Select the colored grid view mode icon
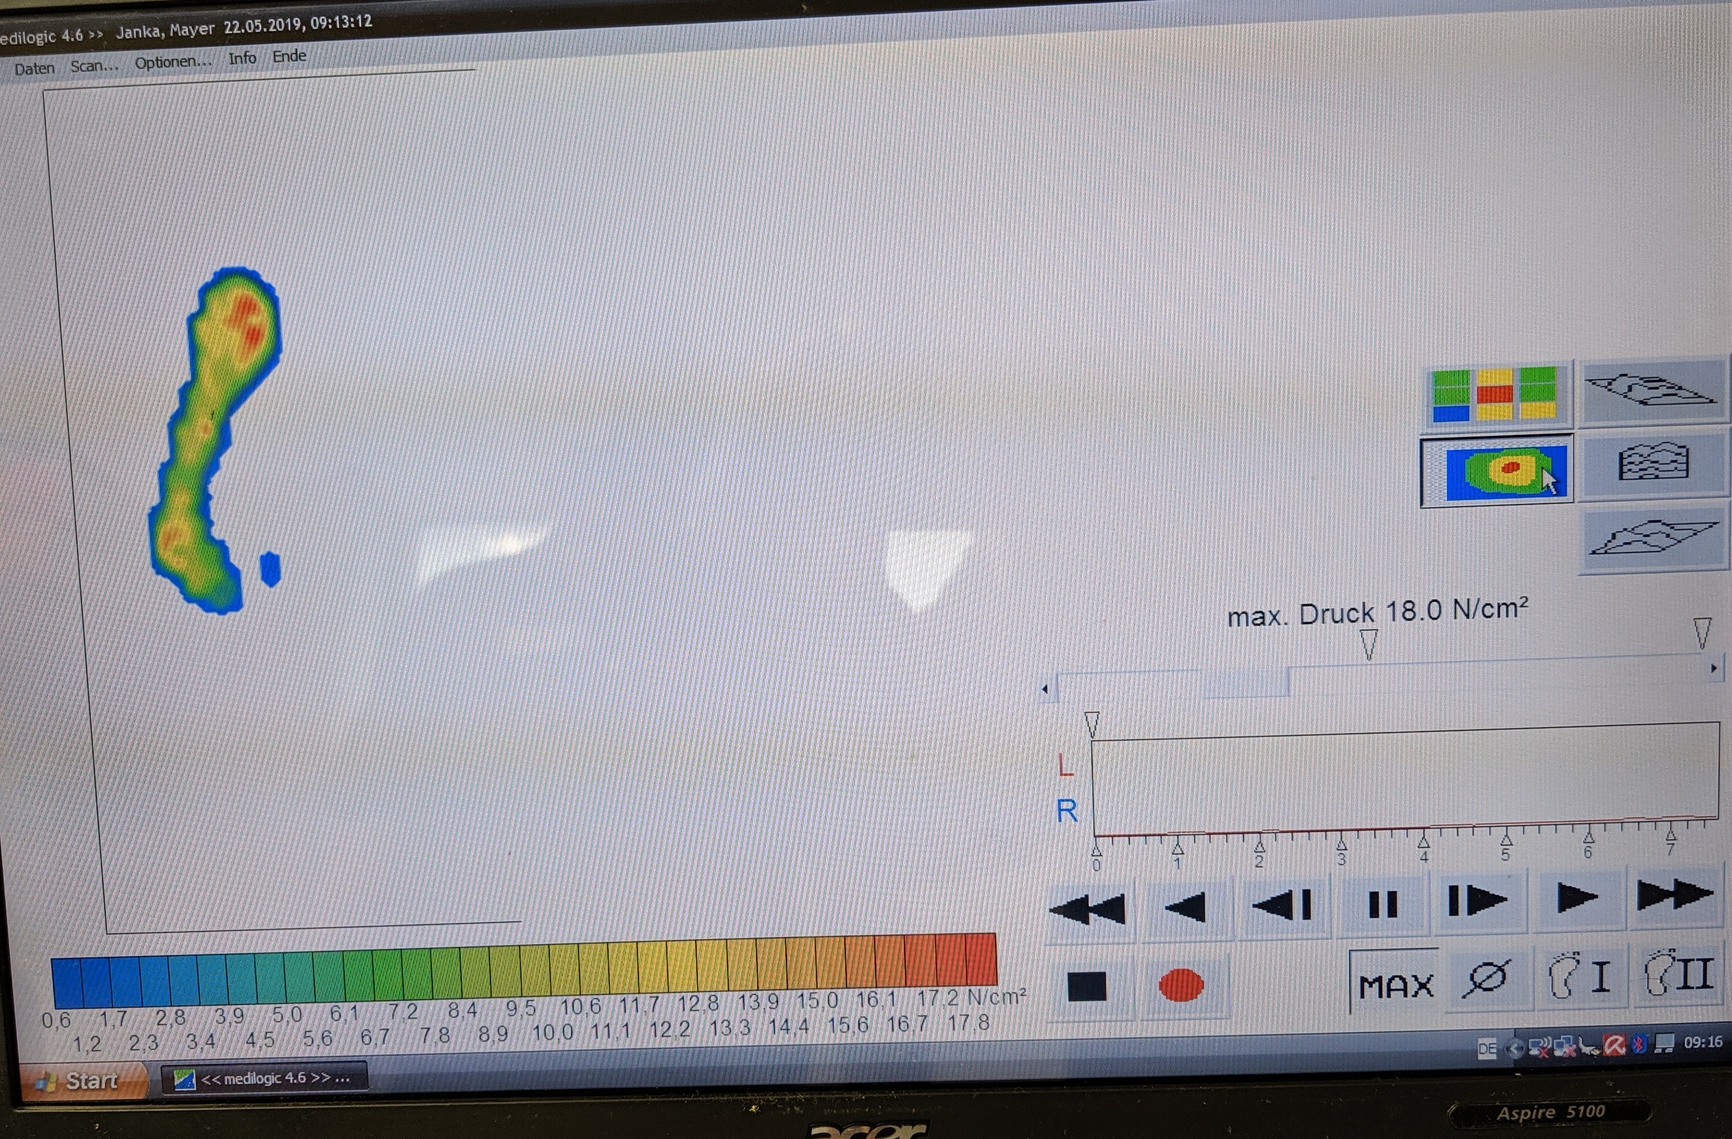Screen dimensions: 1732x1139 [1495, 395]
